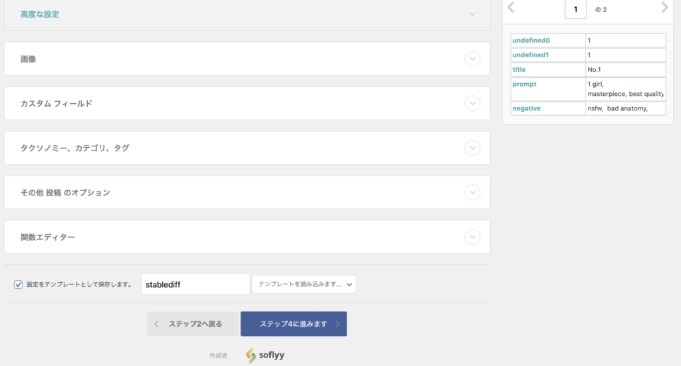Expand the タクソノミー、カテゴリ、タグ section chevron
Screen dimensions: 681x366
click(472, 148)
